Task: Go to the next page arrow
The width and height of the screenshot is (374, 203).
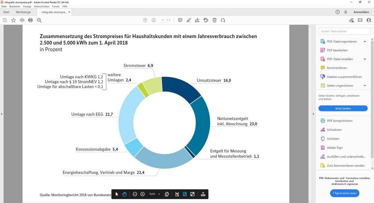Action: [x=154, y=20]
